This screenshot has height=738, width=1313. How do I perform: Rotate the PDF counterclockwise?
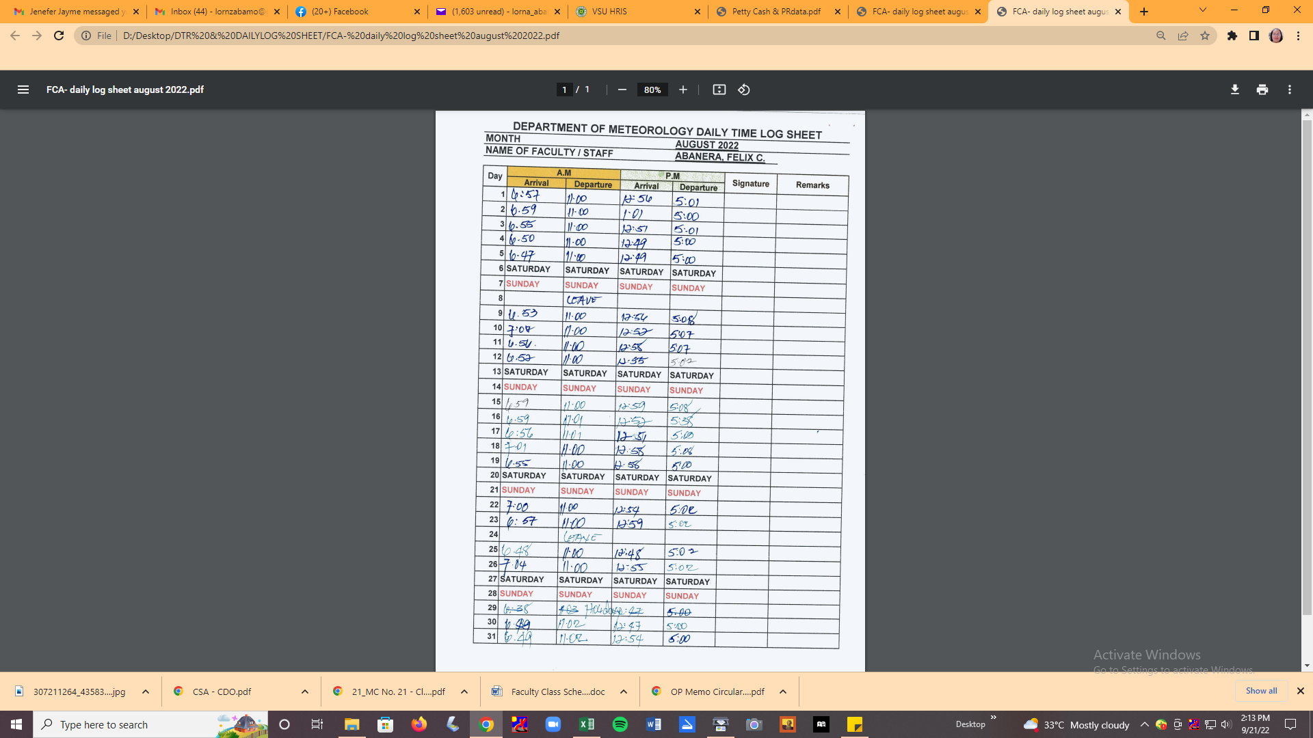coord(744,90)
